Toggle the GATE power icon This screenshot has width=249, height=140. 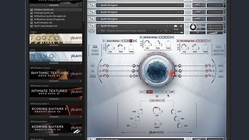coord(213,71)
